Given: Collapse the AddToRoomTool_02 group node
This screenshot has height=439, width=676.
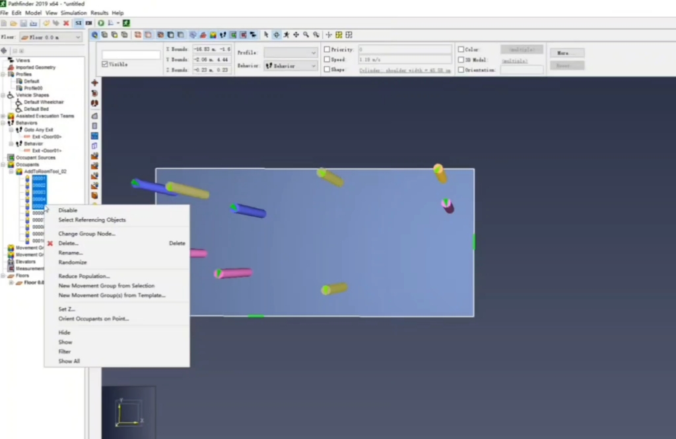Looking at the screenshot, I should tap(11, 171).
